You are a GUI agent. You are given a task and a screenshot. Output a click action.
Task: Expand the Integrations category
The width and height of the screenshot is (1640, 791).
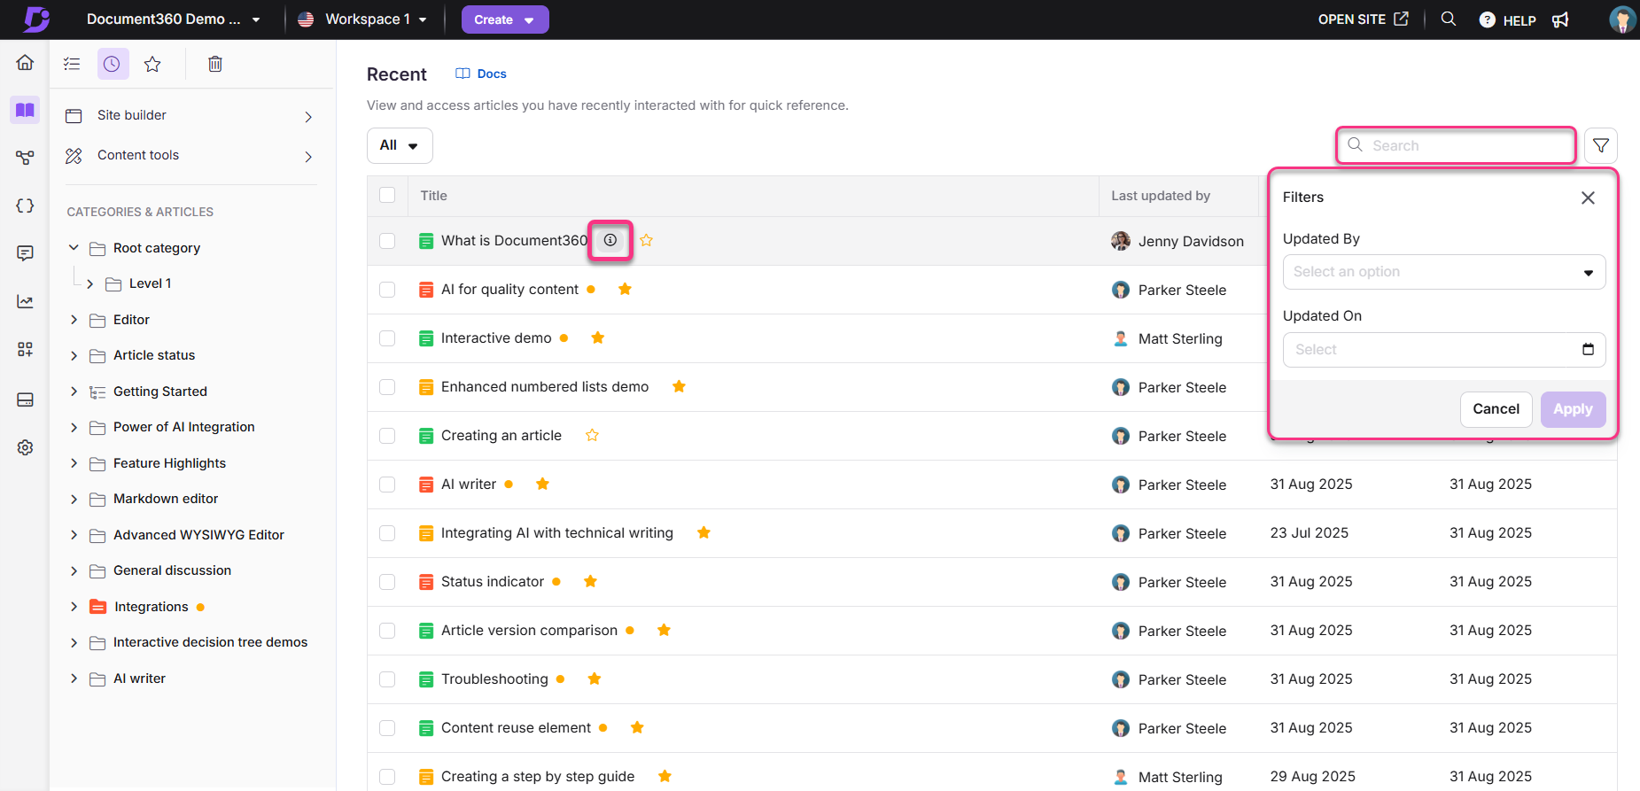[74, 606]
